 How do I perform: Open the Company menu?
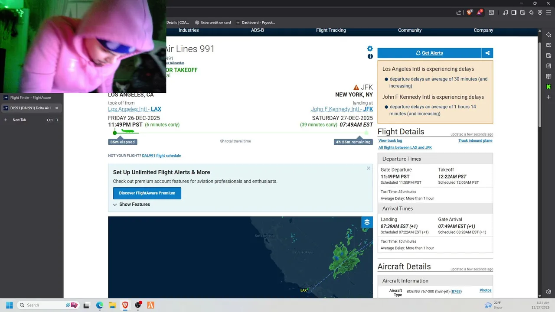[483, 30]
